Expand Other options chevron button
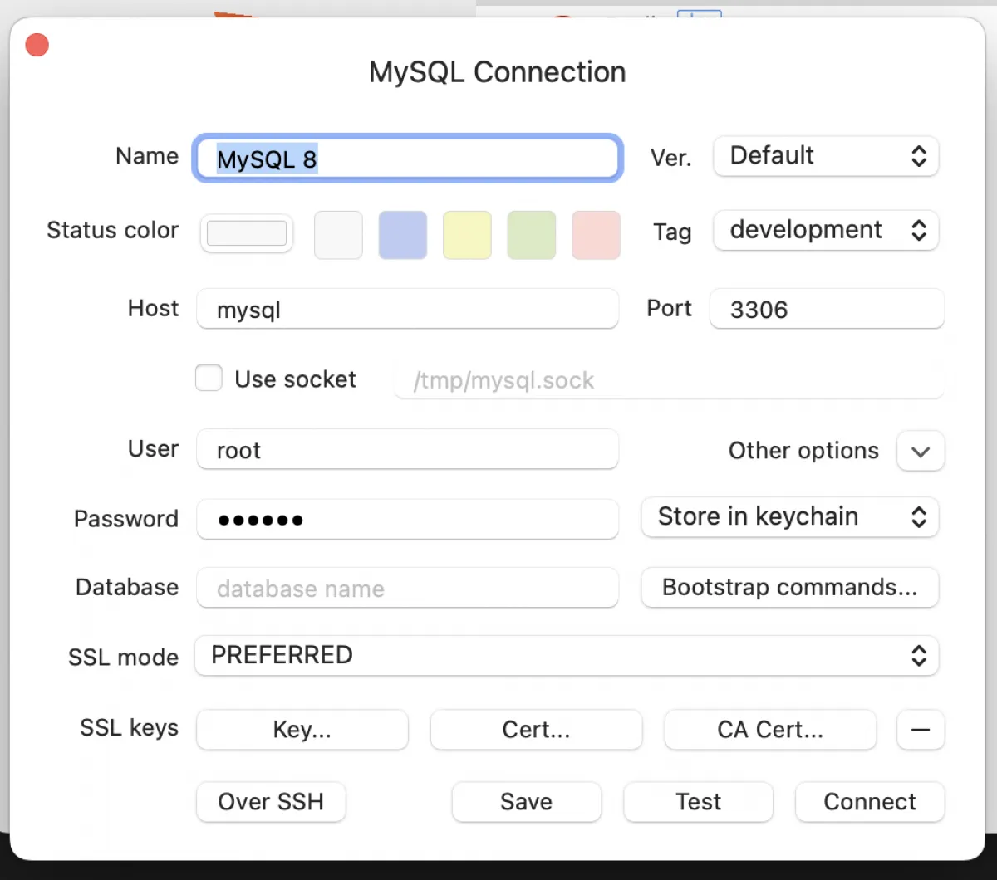This screenshot has height=880, width=997. [x=921, y=452]
